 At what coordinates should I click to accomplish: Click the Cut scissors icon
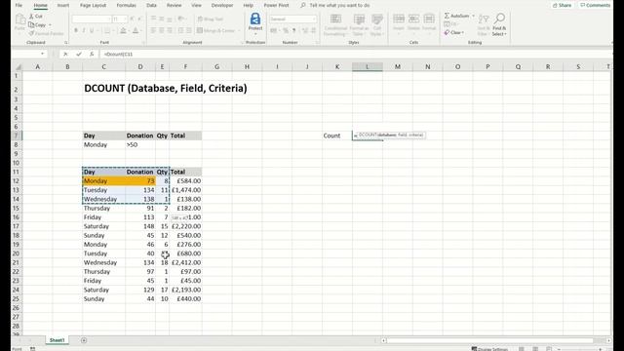pos(31,17)
